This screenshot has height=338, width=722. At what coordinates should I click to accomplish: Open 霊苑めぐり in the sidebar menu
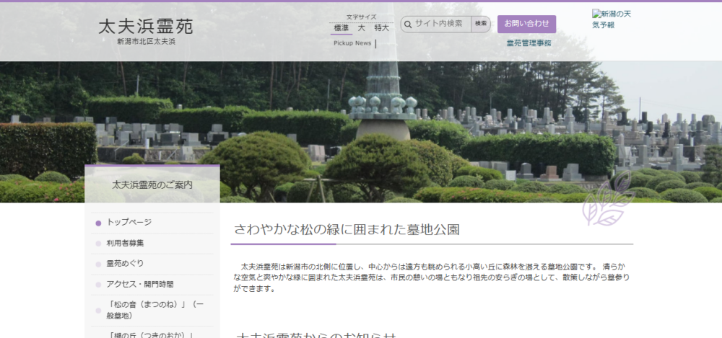coord(125,264)
